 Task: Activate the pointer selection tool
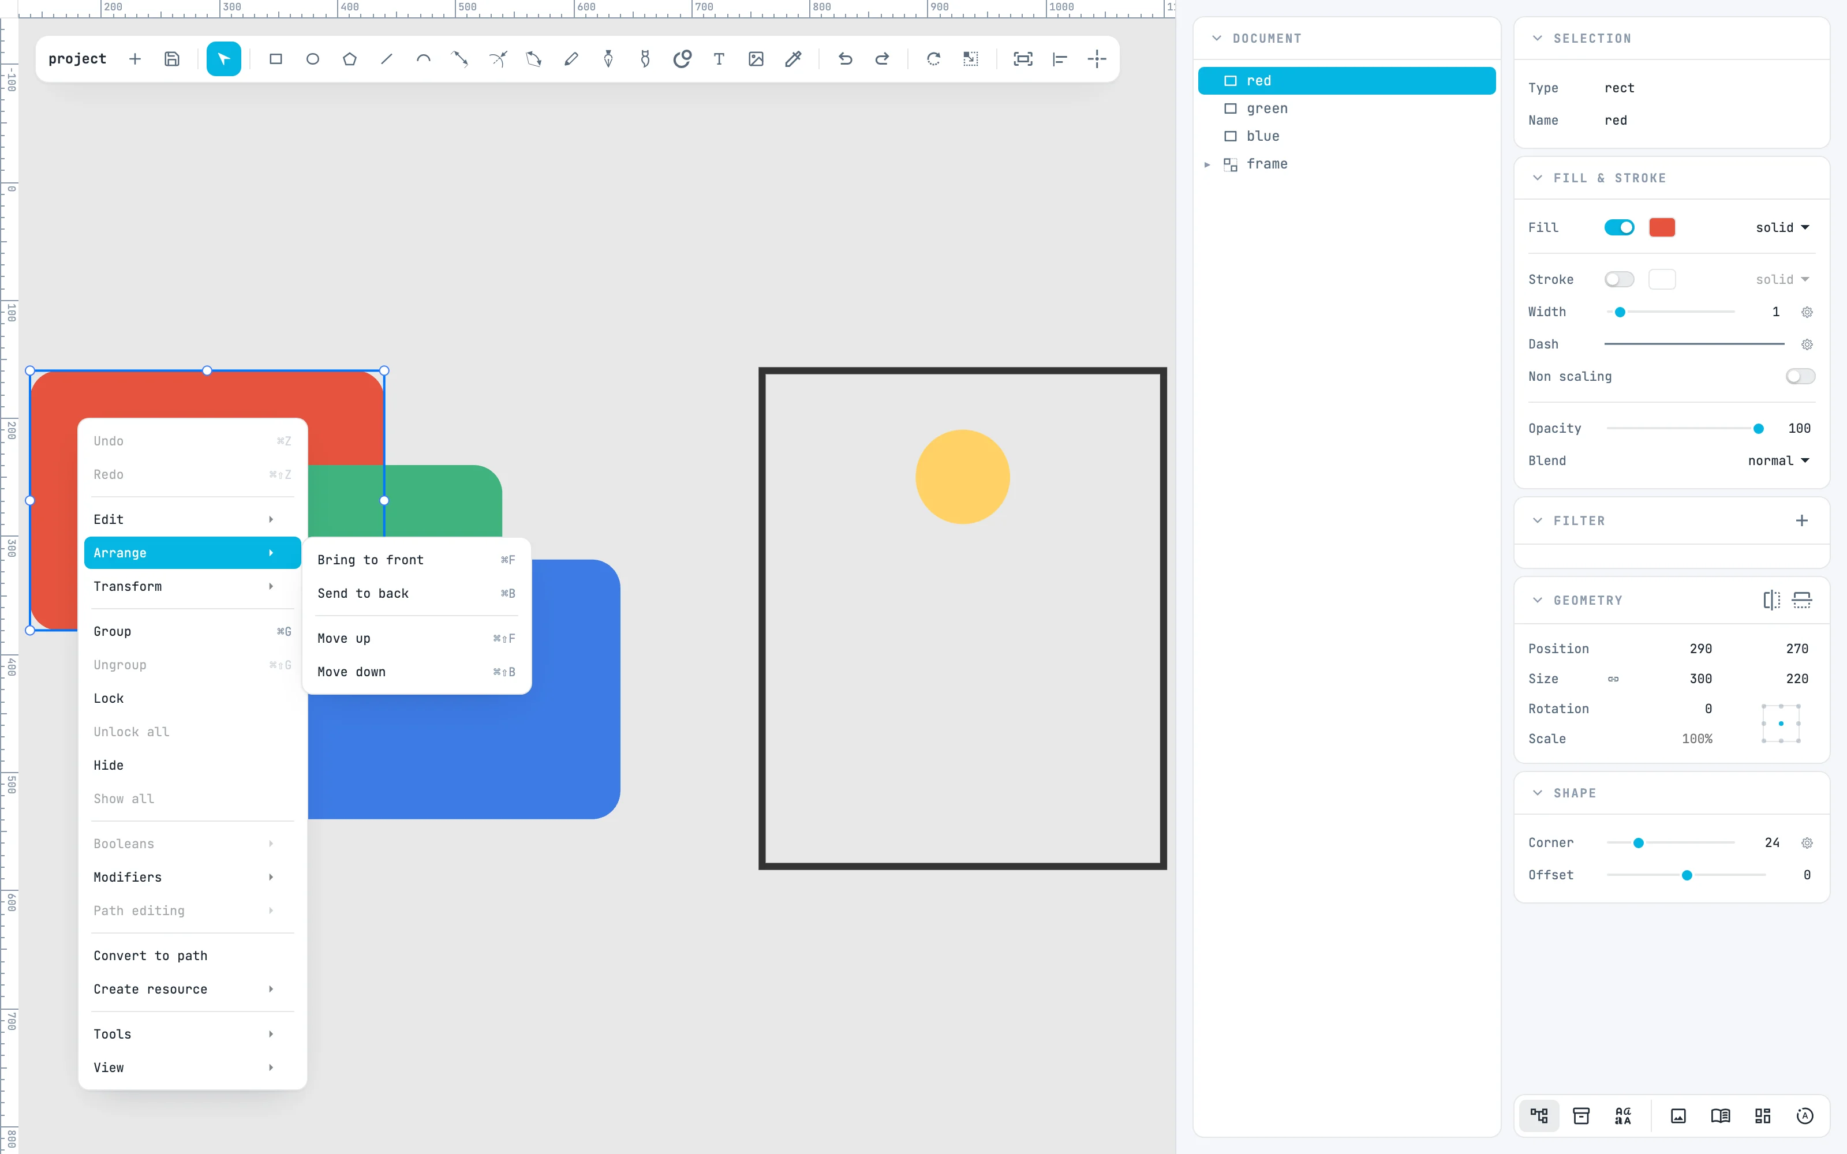pos(223,59)
